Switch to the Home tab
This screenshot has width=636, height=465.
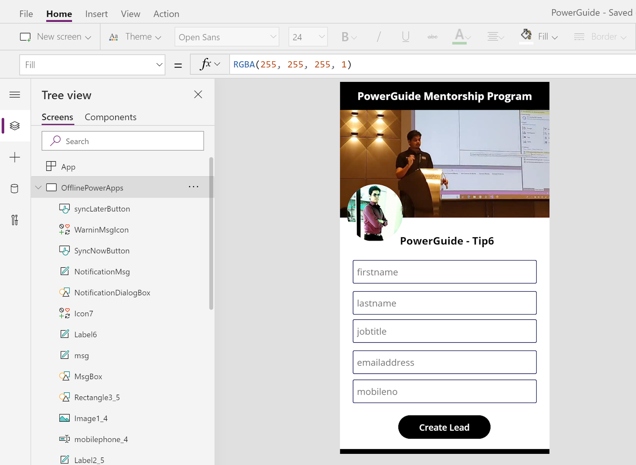59,14
